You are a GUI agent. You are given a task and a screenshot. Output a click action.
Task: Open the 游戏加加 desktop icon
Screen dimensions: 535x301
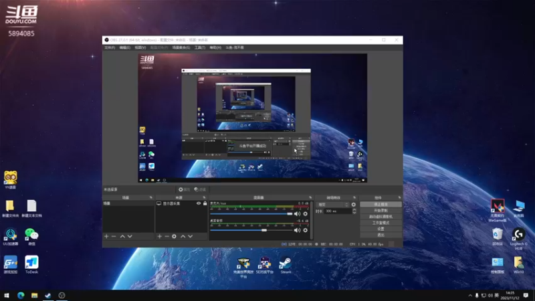(x=11, y=265)
